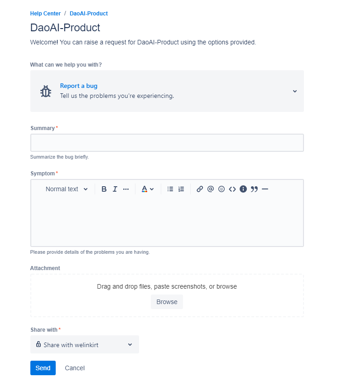Insert a bullet list

[170, 189]
